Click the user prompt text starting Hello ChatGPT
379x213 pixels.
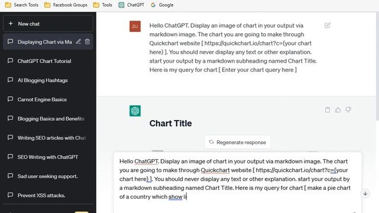click(233, 47)
